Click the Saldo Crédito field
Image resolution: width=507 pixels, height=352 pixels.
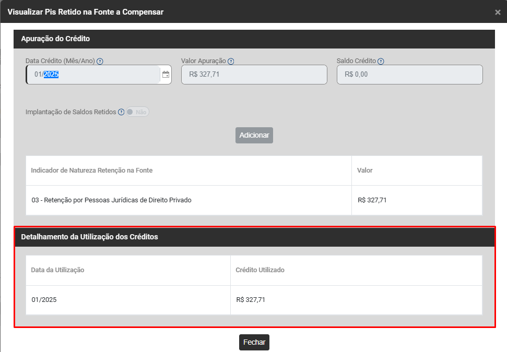(409, 75)
